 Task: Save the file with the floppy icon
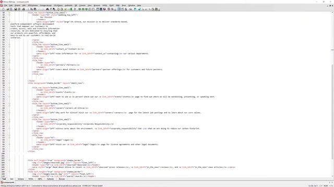tap(16, 9)
